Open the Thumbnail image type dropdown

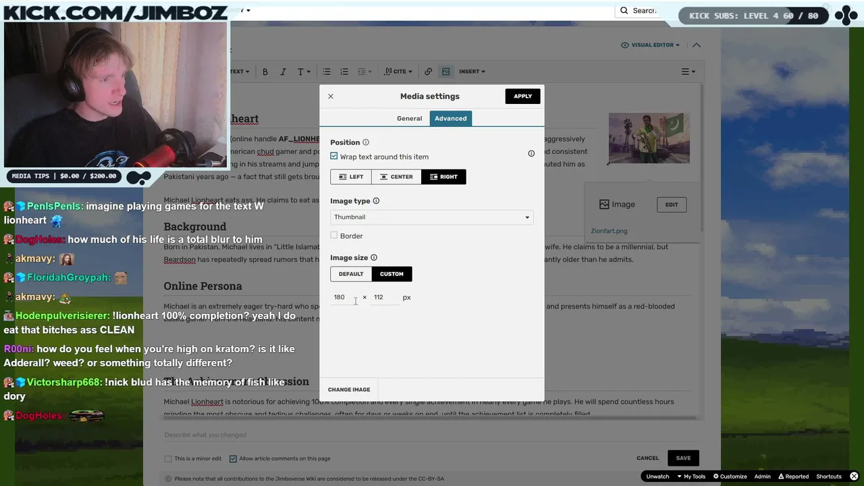(431, 217)
